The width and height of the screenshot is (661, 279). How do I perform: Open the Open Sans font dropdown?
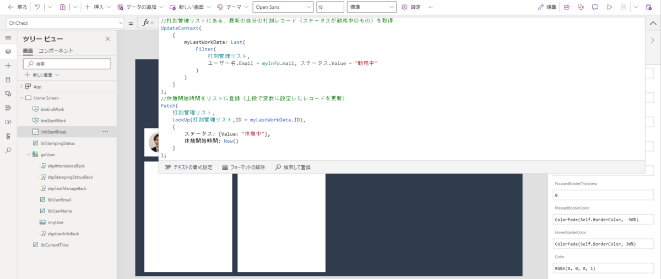coord(283,7)
